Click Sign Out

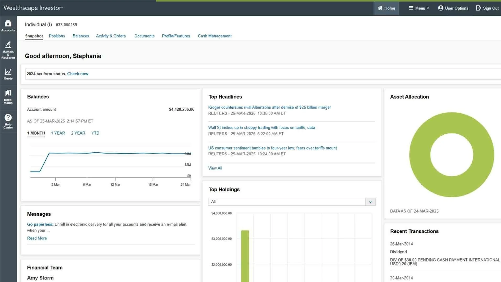click(487, 8)
